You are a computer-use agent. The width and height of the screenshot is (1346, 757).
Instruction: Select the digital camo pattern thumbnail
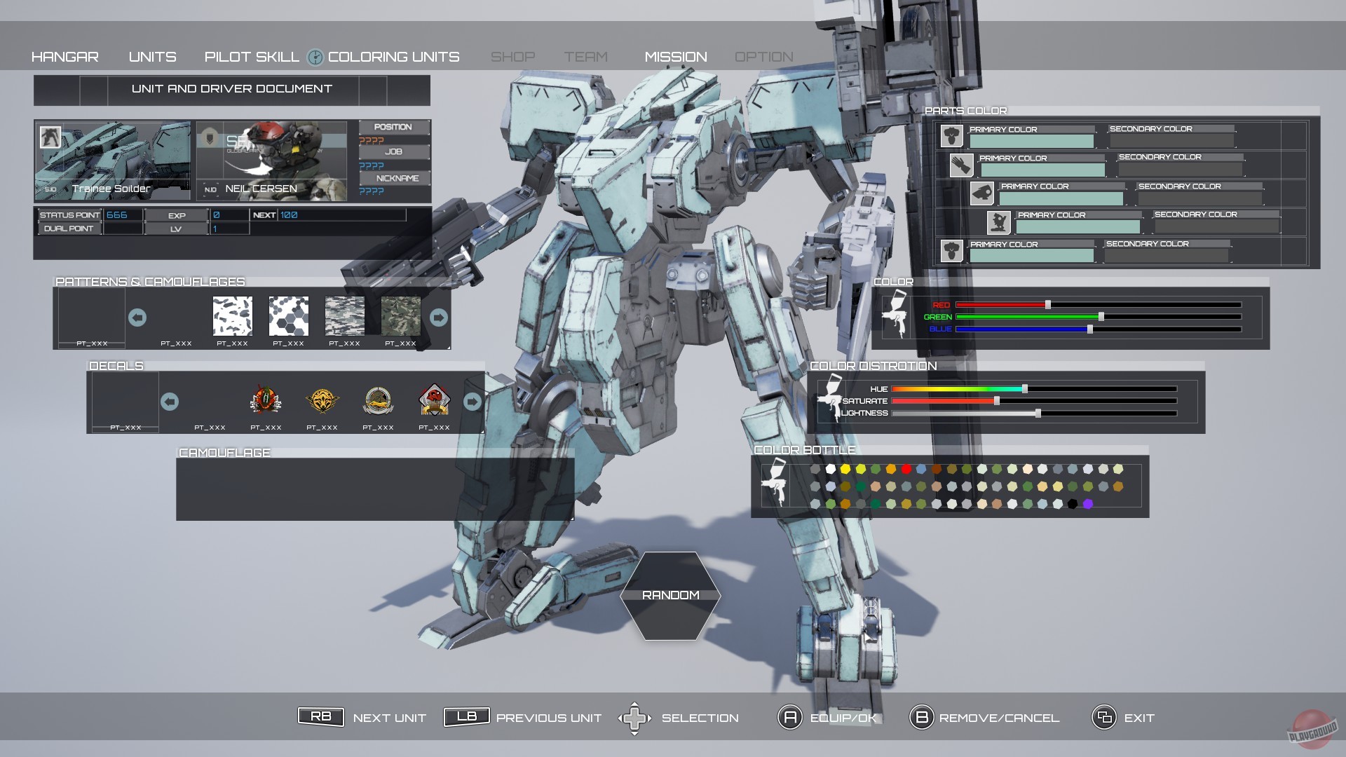tap(344, 318)
